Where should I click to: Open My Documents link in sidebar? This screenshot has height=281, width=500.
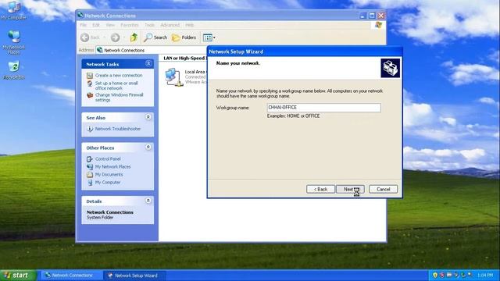(109, 175)
